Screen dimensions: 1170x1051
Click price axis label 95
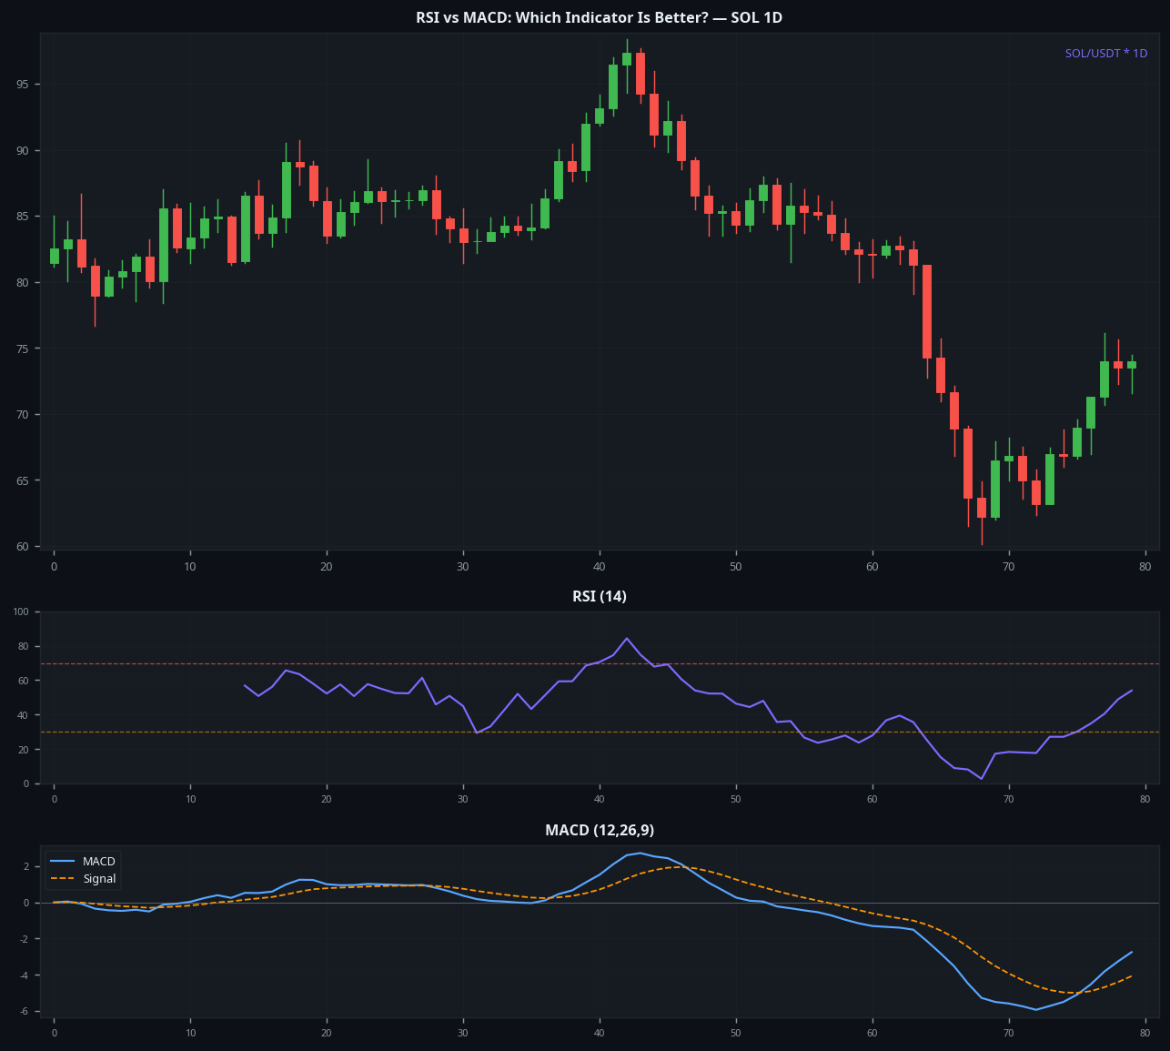pyautogui.click(x=22, y=85)
